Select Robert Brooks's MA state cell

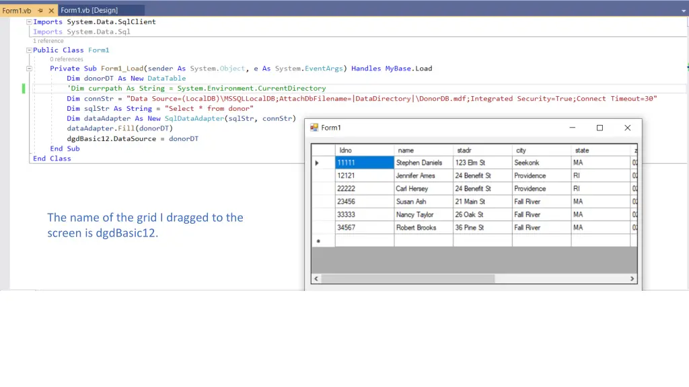[x=600, y=227]
